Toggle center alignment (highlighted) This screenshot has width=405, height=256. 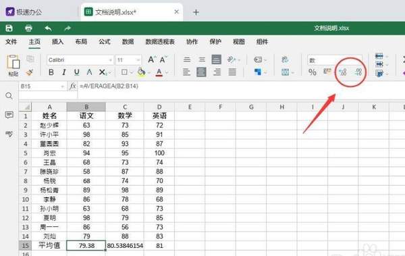click(x=201, y=72)
